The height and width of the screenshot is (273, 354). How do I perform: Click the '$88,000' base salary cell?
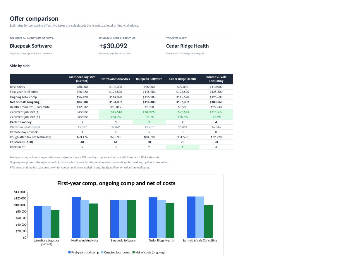click(82, 87)
